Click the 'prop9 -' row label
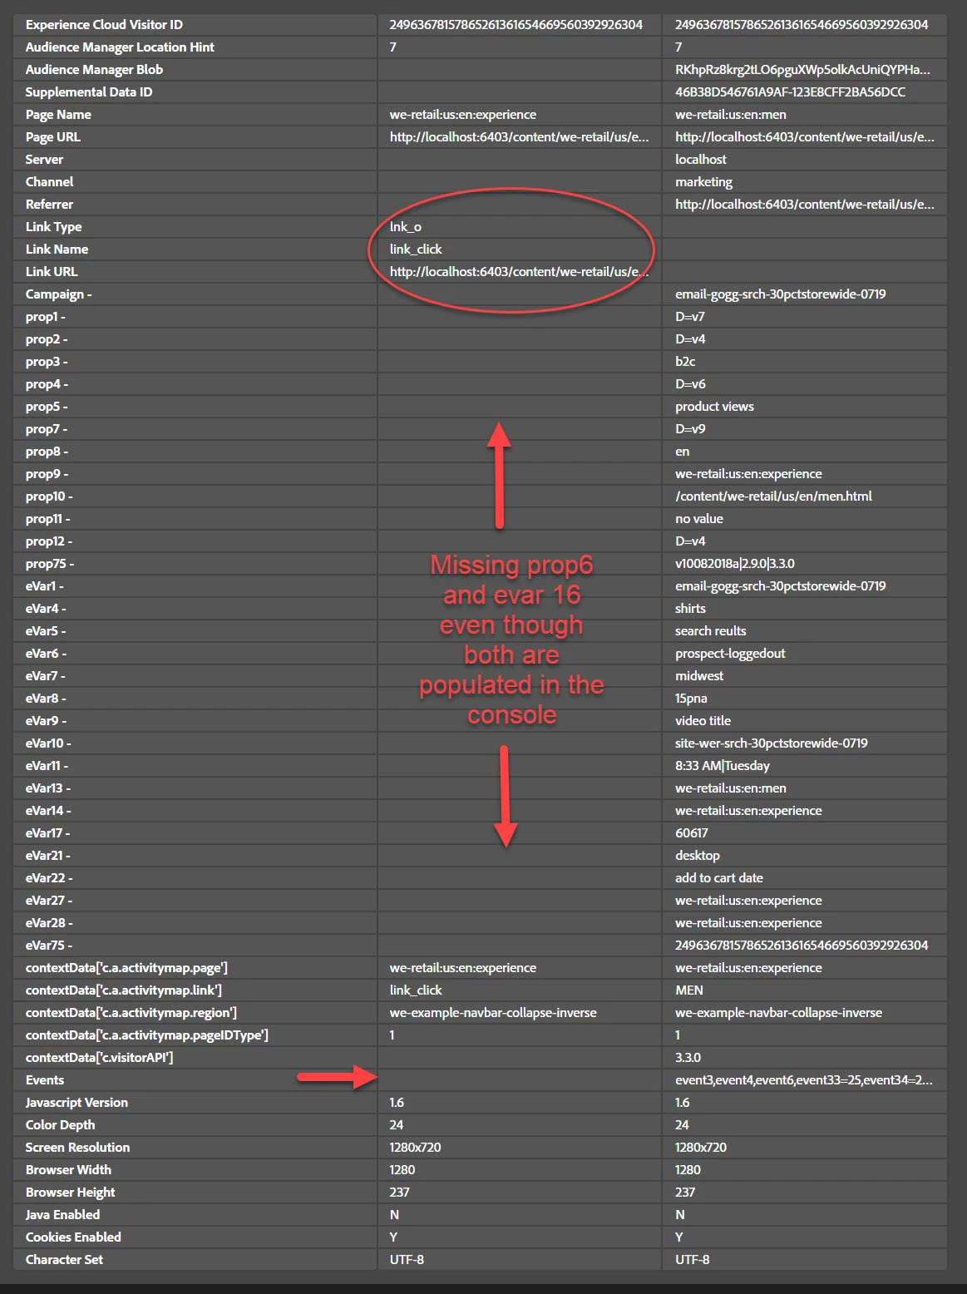Viewport: 967px width, 1294px height. (46, 474)
